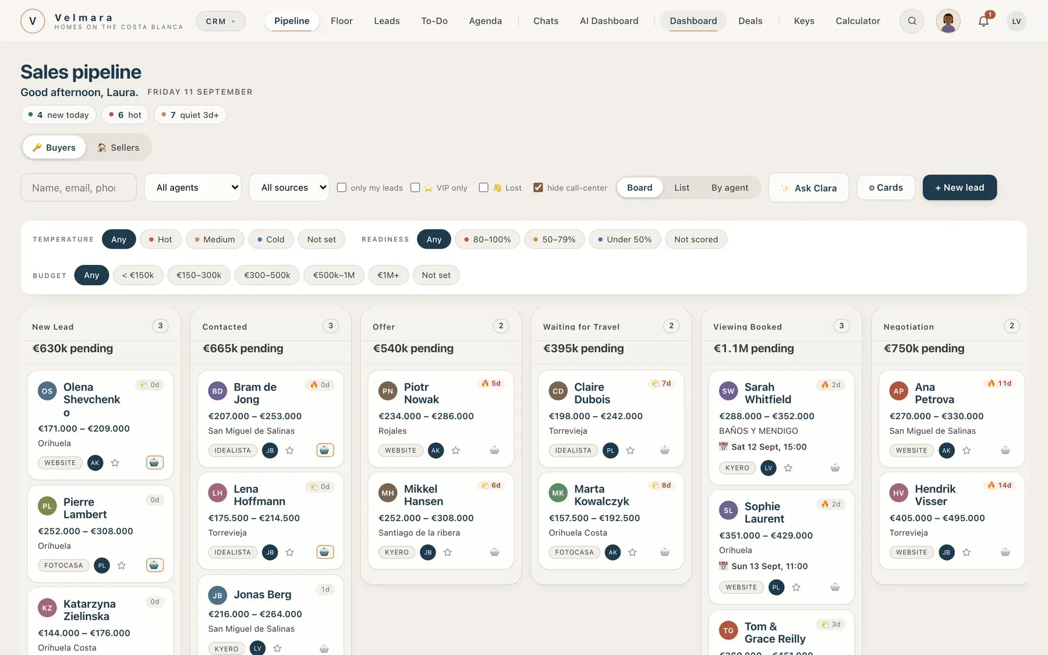1048x655 pixels.
Task: Open the Calculator tab
Action: 858,21
